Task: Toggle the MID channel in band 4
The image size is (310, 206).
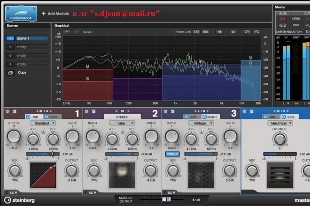Action: coord(265,117)
